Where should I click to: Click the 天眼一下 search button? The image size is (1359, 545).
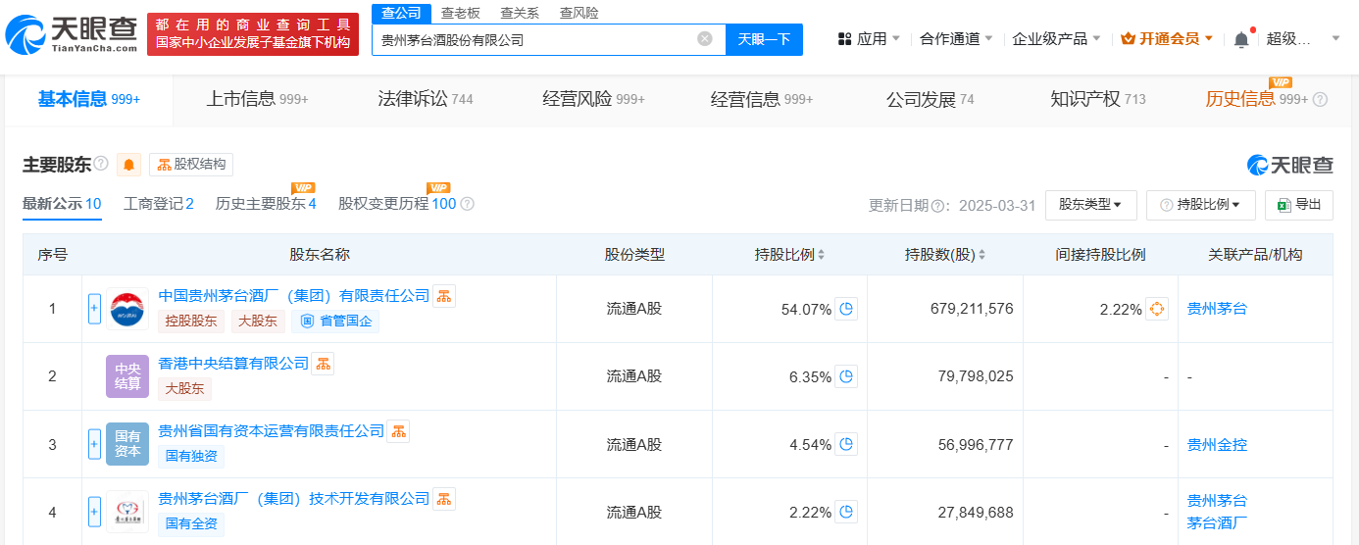point(764,39)
